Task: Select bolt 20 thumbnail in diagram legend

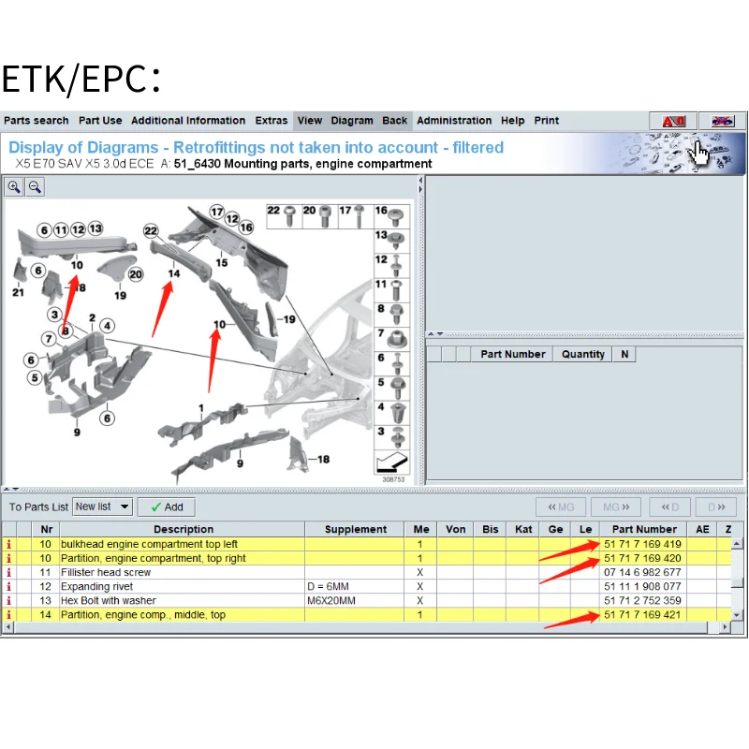Action: point(320,216)
